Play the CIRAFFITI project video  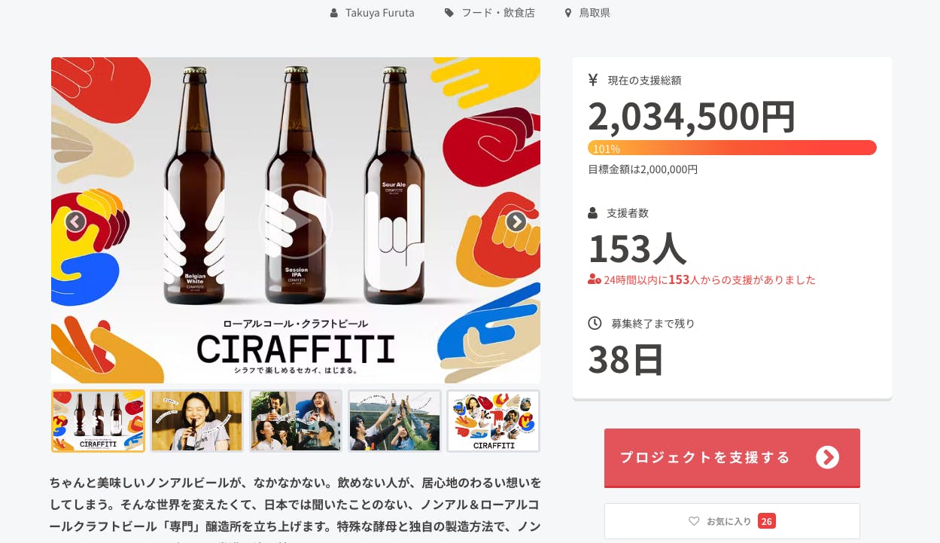pos(295,221)
